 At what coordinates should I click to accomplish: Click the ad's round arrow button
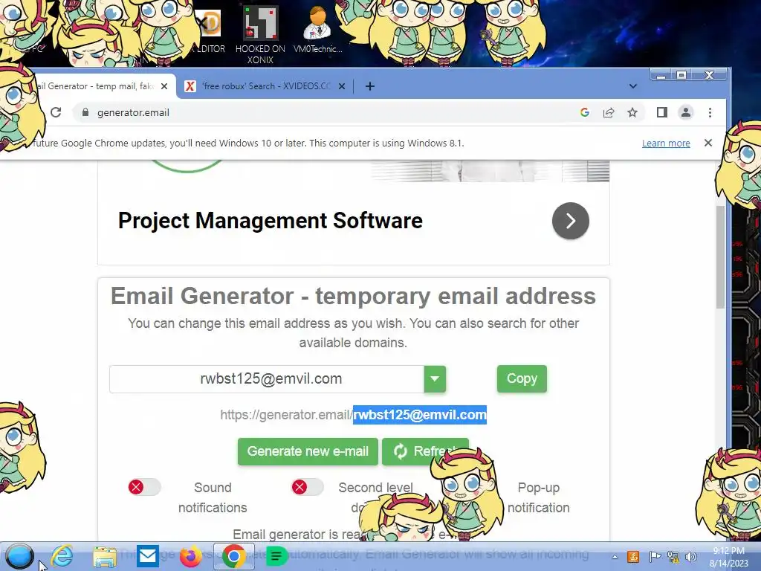[x=570, y=221]
